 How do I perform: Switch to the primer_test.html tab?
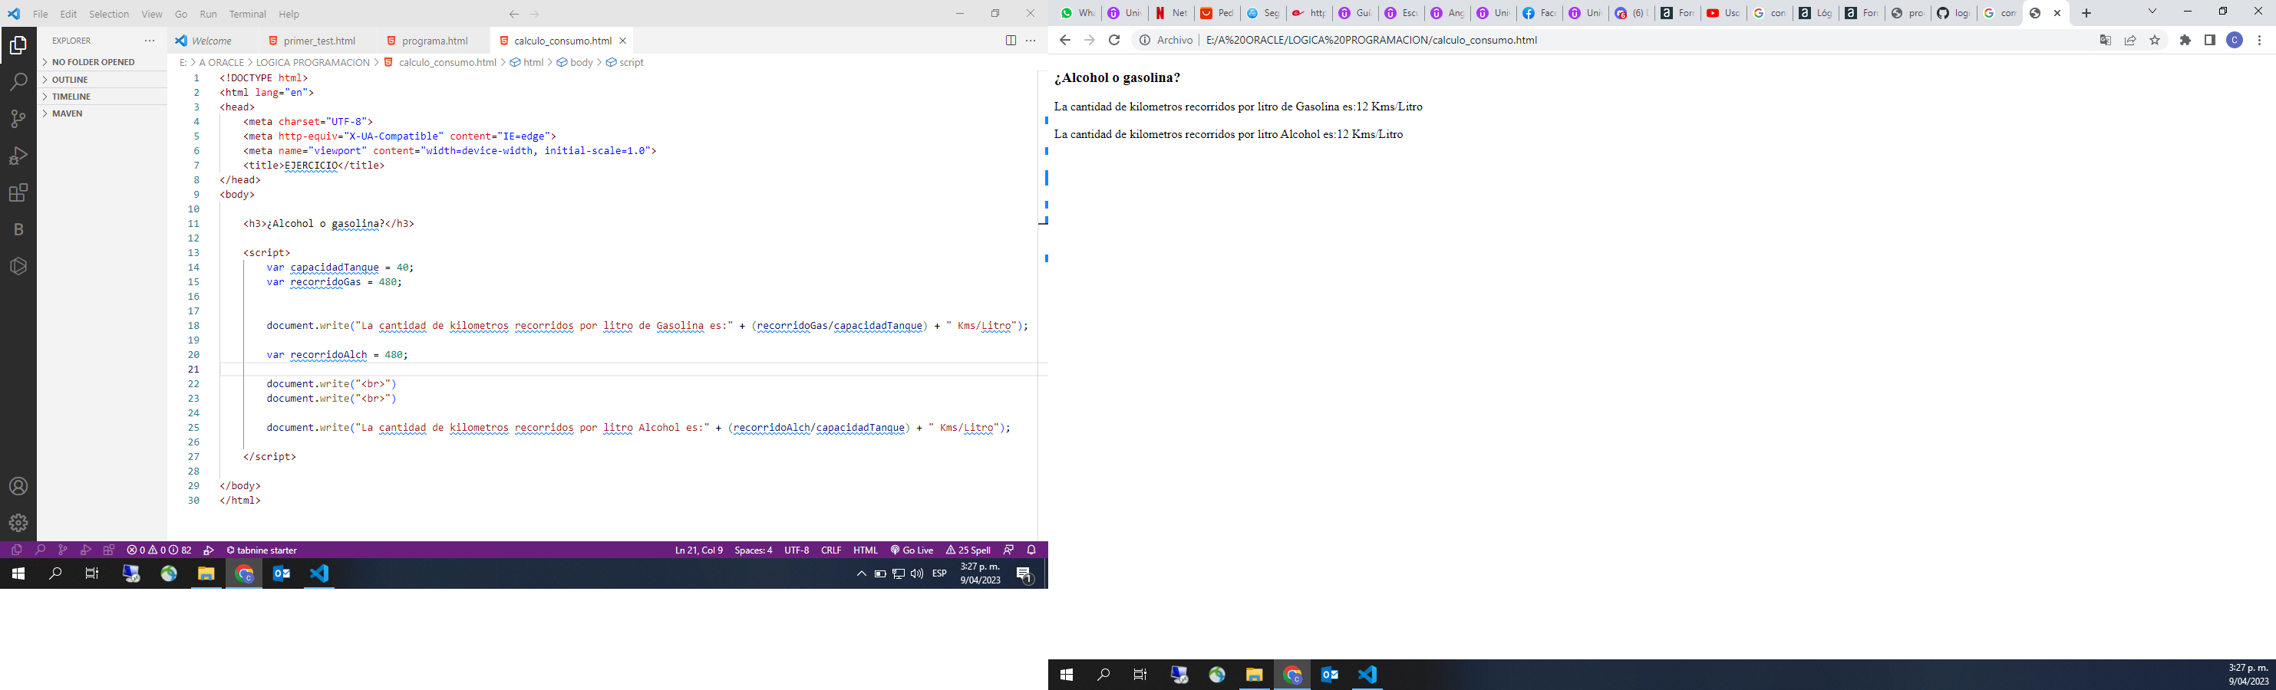tap(319, 41)
